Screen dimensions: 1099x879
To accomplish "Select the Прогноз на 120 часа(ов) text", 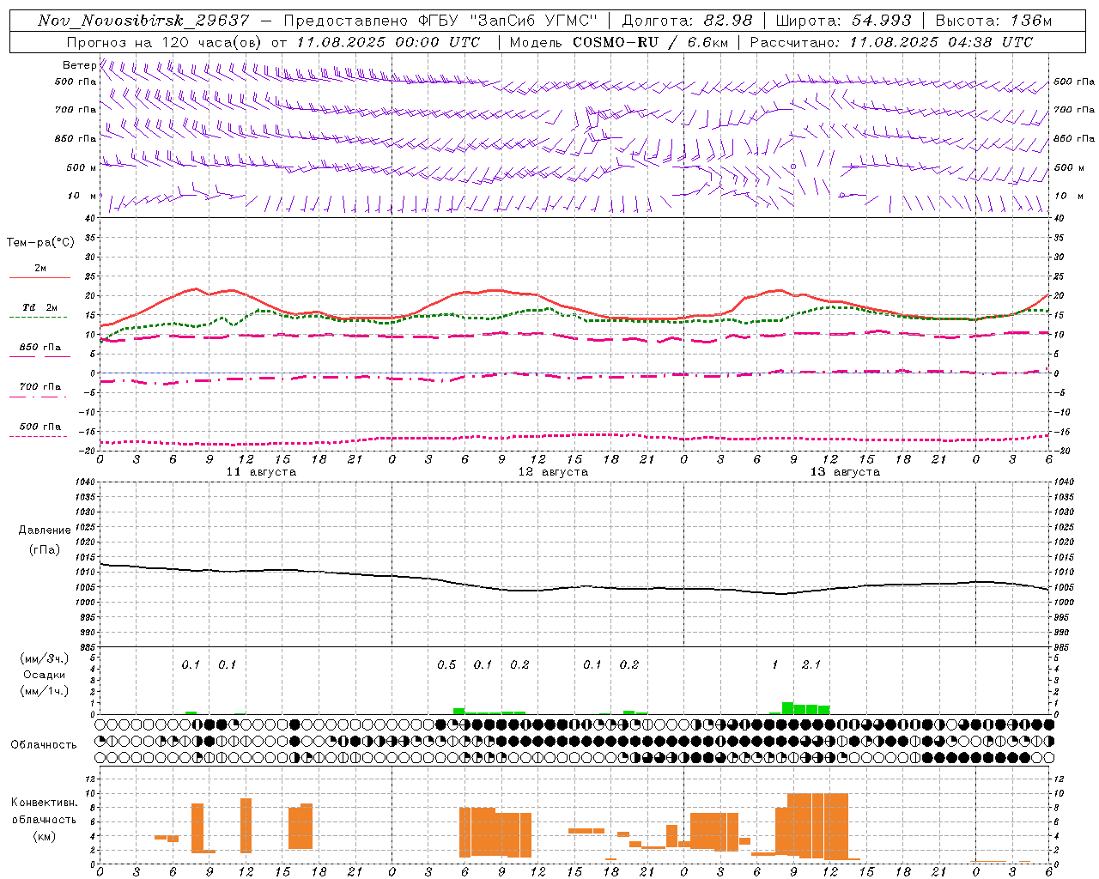I will coord(165,42).
